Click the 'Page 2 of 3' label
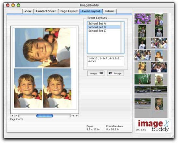This screenshot has width=178, height=143. tap(16, 119)
